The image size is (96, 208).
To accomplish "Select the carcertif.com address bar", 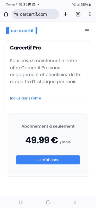I will (x=35, y=14).
